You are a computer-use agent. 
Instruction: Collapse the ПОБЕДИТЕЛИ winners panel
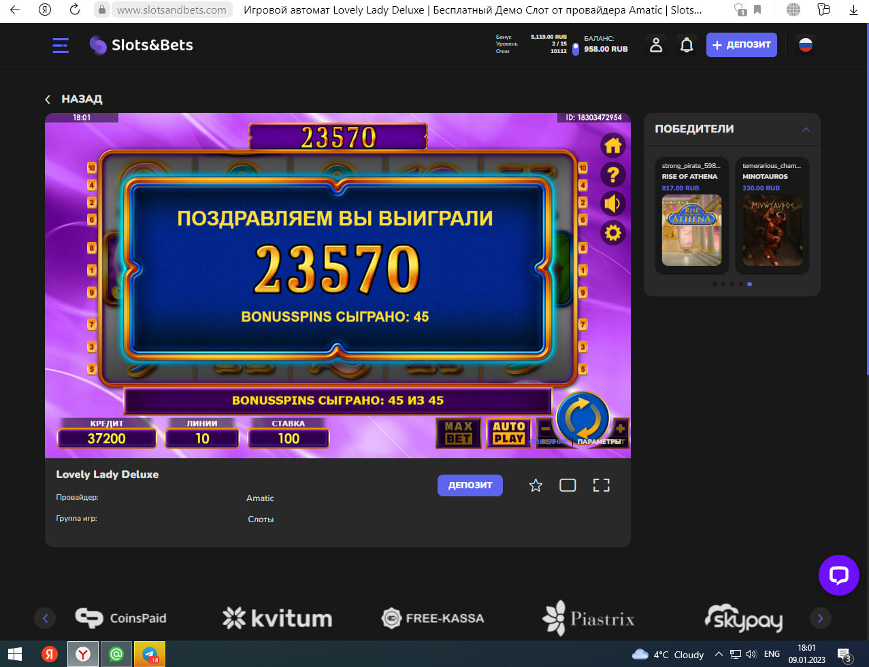[806, 129]
